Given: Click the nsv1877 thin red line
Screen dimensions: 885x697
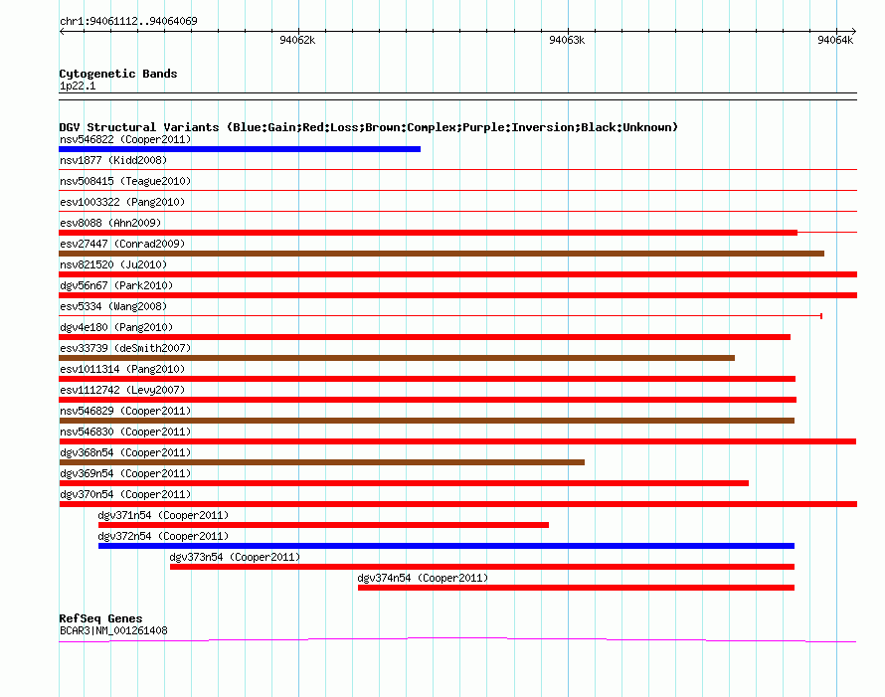Looking at the screenshot, I should point(457,169).
